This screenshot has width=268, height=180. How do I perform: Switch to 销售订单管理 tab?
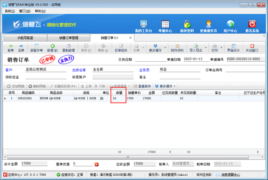click(69, 38)
